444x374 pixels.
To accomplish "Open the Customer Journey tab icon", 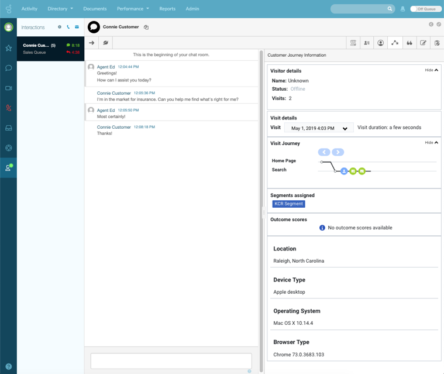I will (x=395, y=43).
